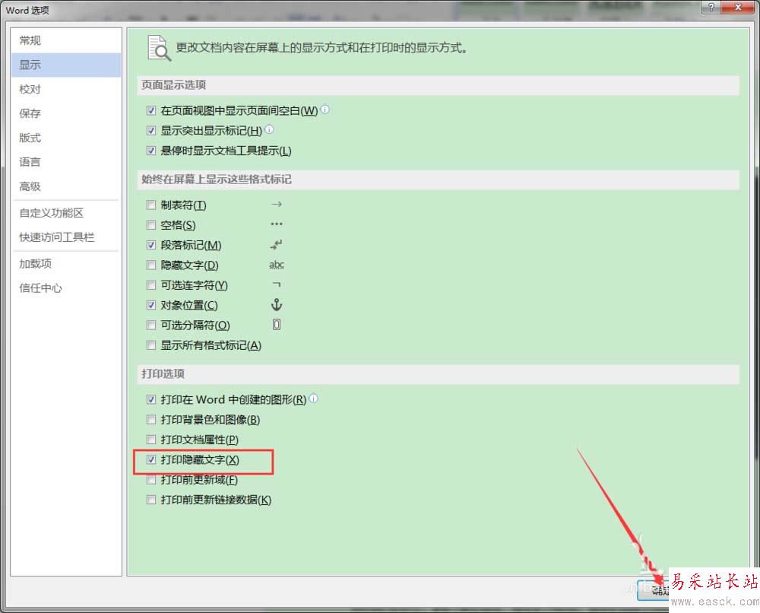The width and height of the screenshot is (760, 613).
Task: Enable 显示所有格式标记 checkbox
Action: (x=151, y=345)
